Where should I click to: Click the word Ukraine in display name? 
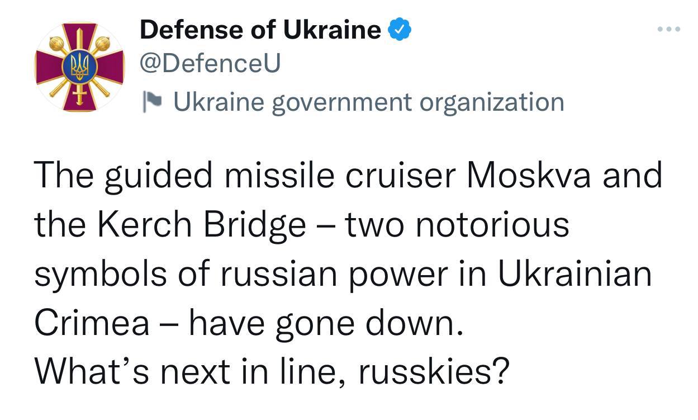coord(332,29)
